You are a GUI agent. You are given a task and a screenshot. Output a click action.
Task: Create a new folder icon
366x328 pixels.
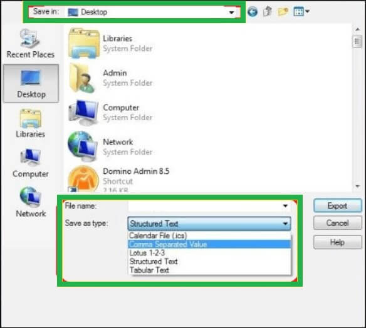pyautogui.click(x=283, y=11)
